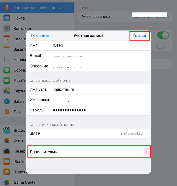The width and height of the screenshot is (177, 186).
Task: Open the Карты maps icon
Action: [7, 91]
